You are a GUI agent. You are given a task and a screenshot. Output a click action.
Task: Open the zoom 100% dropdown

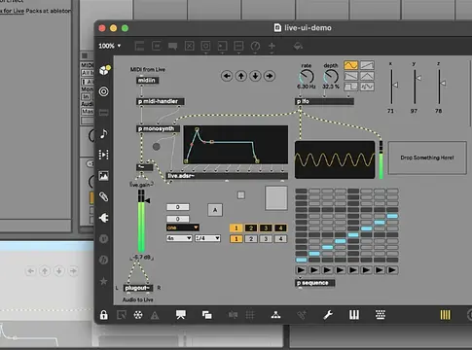point(110,46)
